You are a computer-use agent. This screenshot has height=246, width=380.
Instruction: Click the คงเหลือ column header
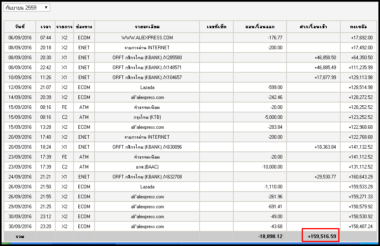[x=359, y=27]
